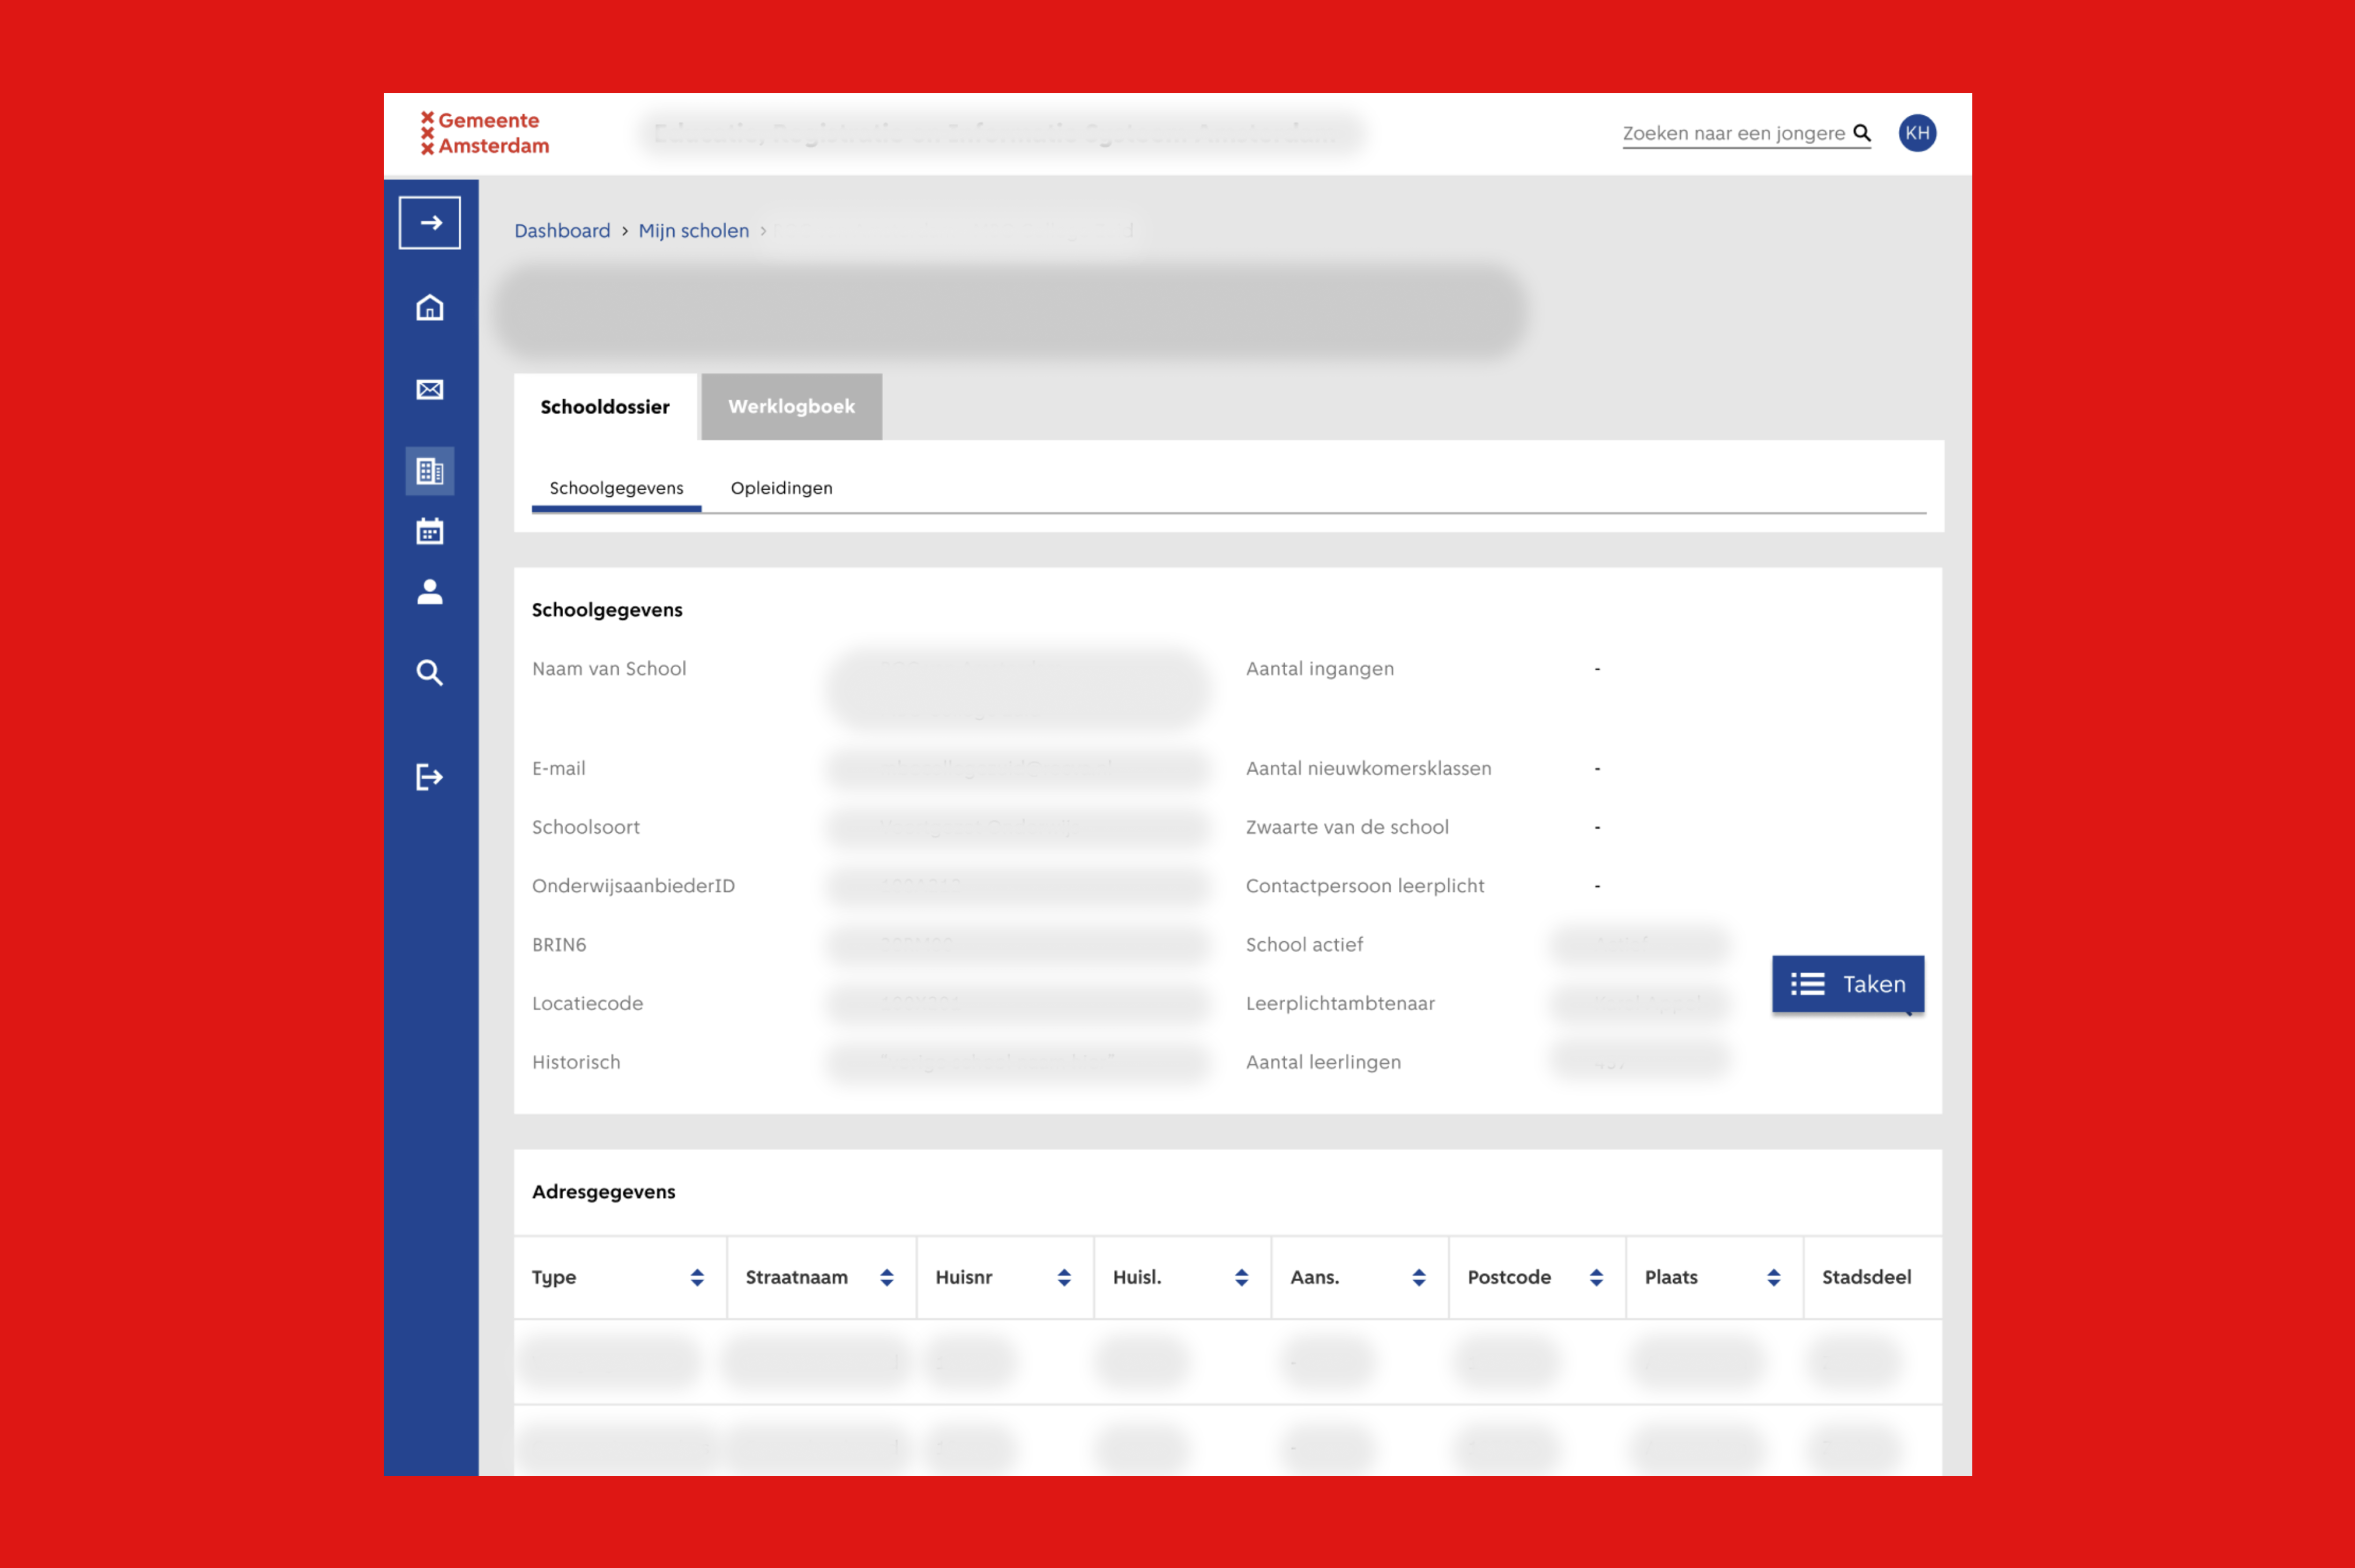Viewport: 2355px width, 1568px height.
Task: Select the schools building icon in sidebar
Action: click(x=429, y=470)
